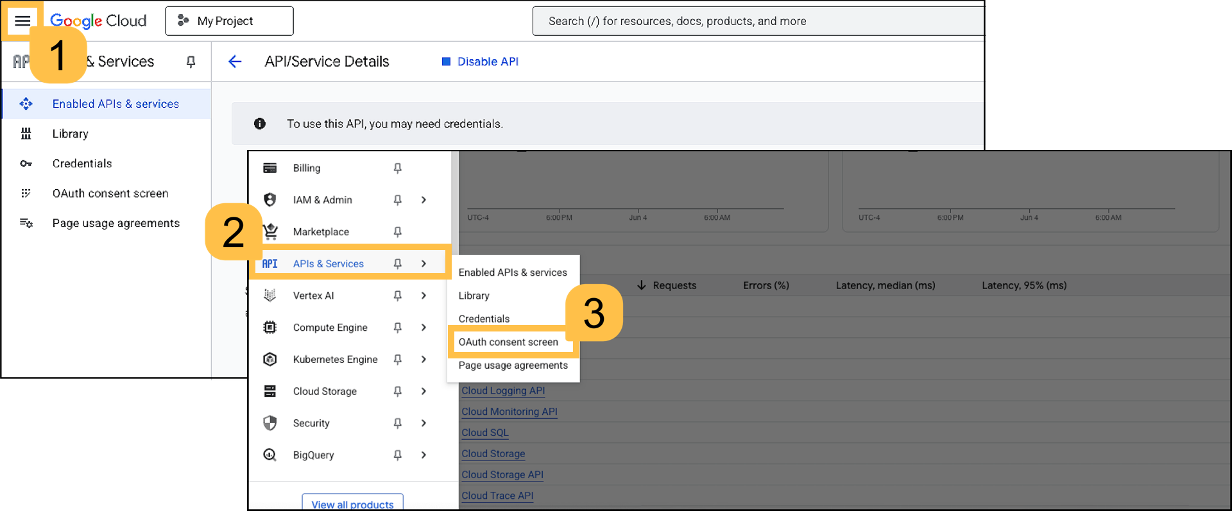Open Vertex AI menu item

click(314, 296)
